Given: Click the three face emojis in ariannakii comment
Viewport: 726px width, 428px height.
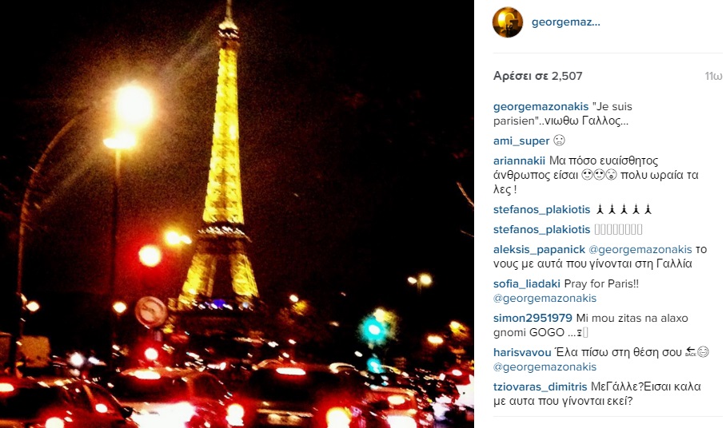Looking at the screenshot, I should tap(599, 175).
